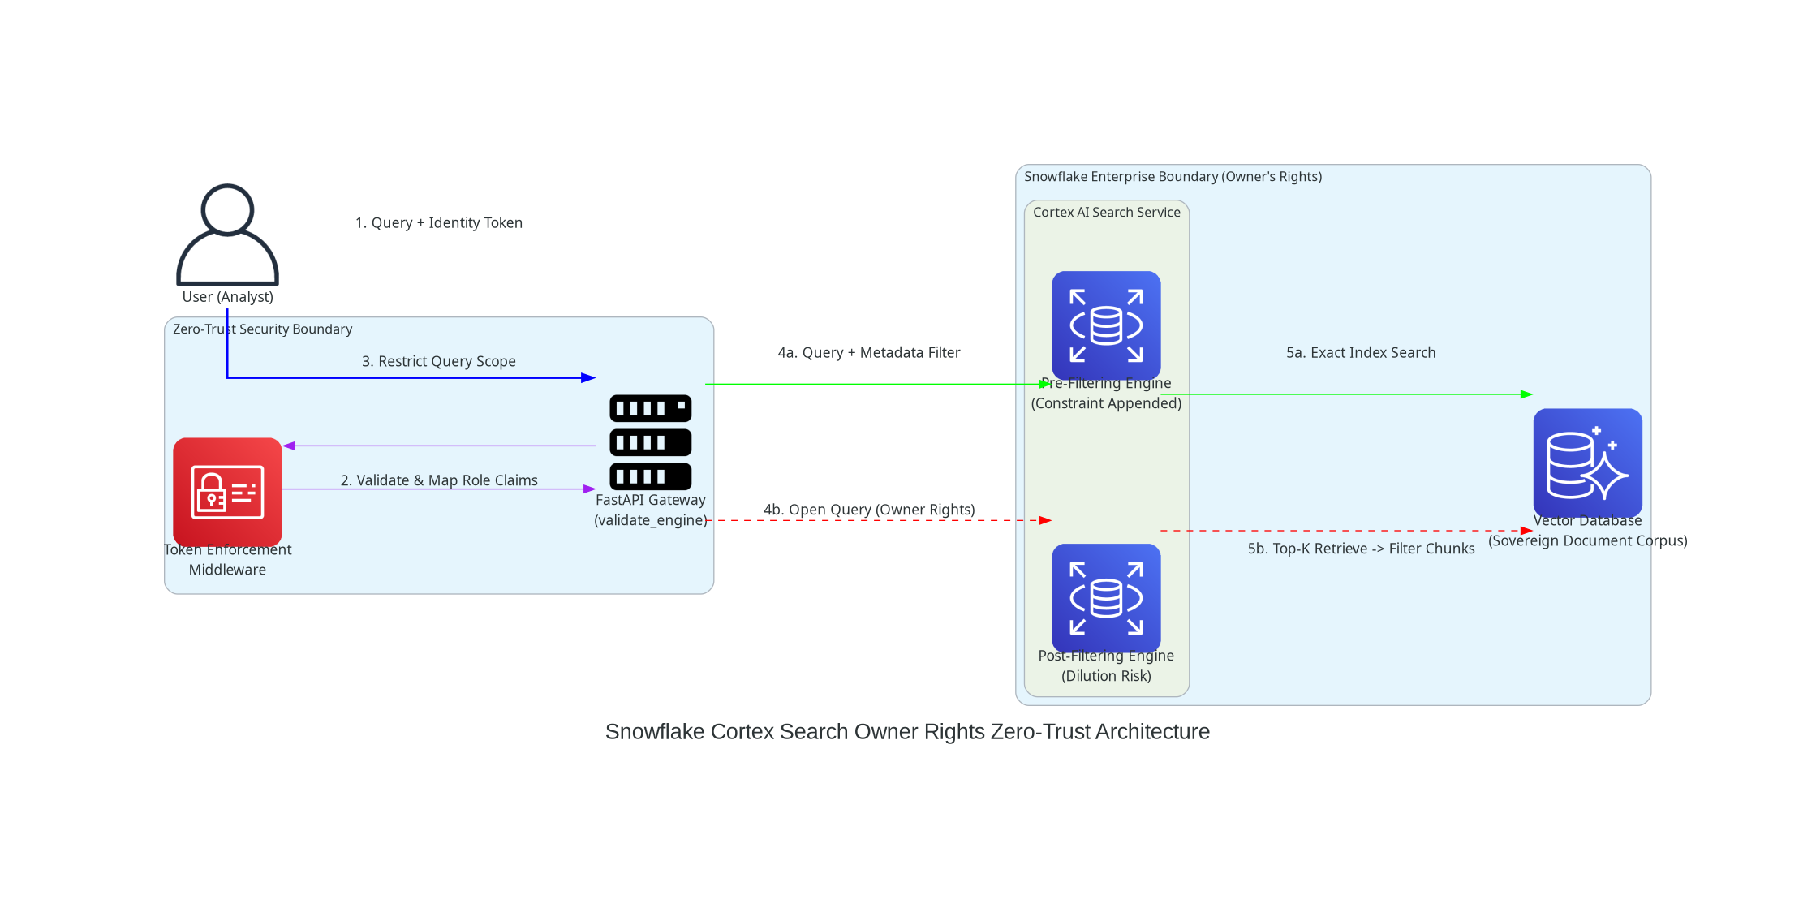This screenshot has height=904, width=1816.
Task: Click the "5a. Exact Index Search" label
Action: (1361, 353)
